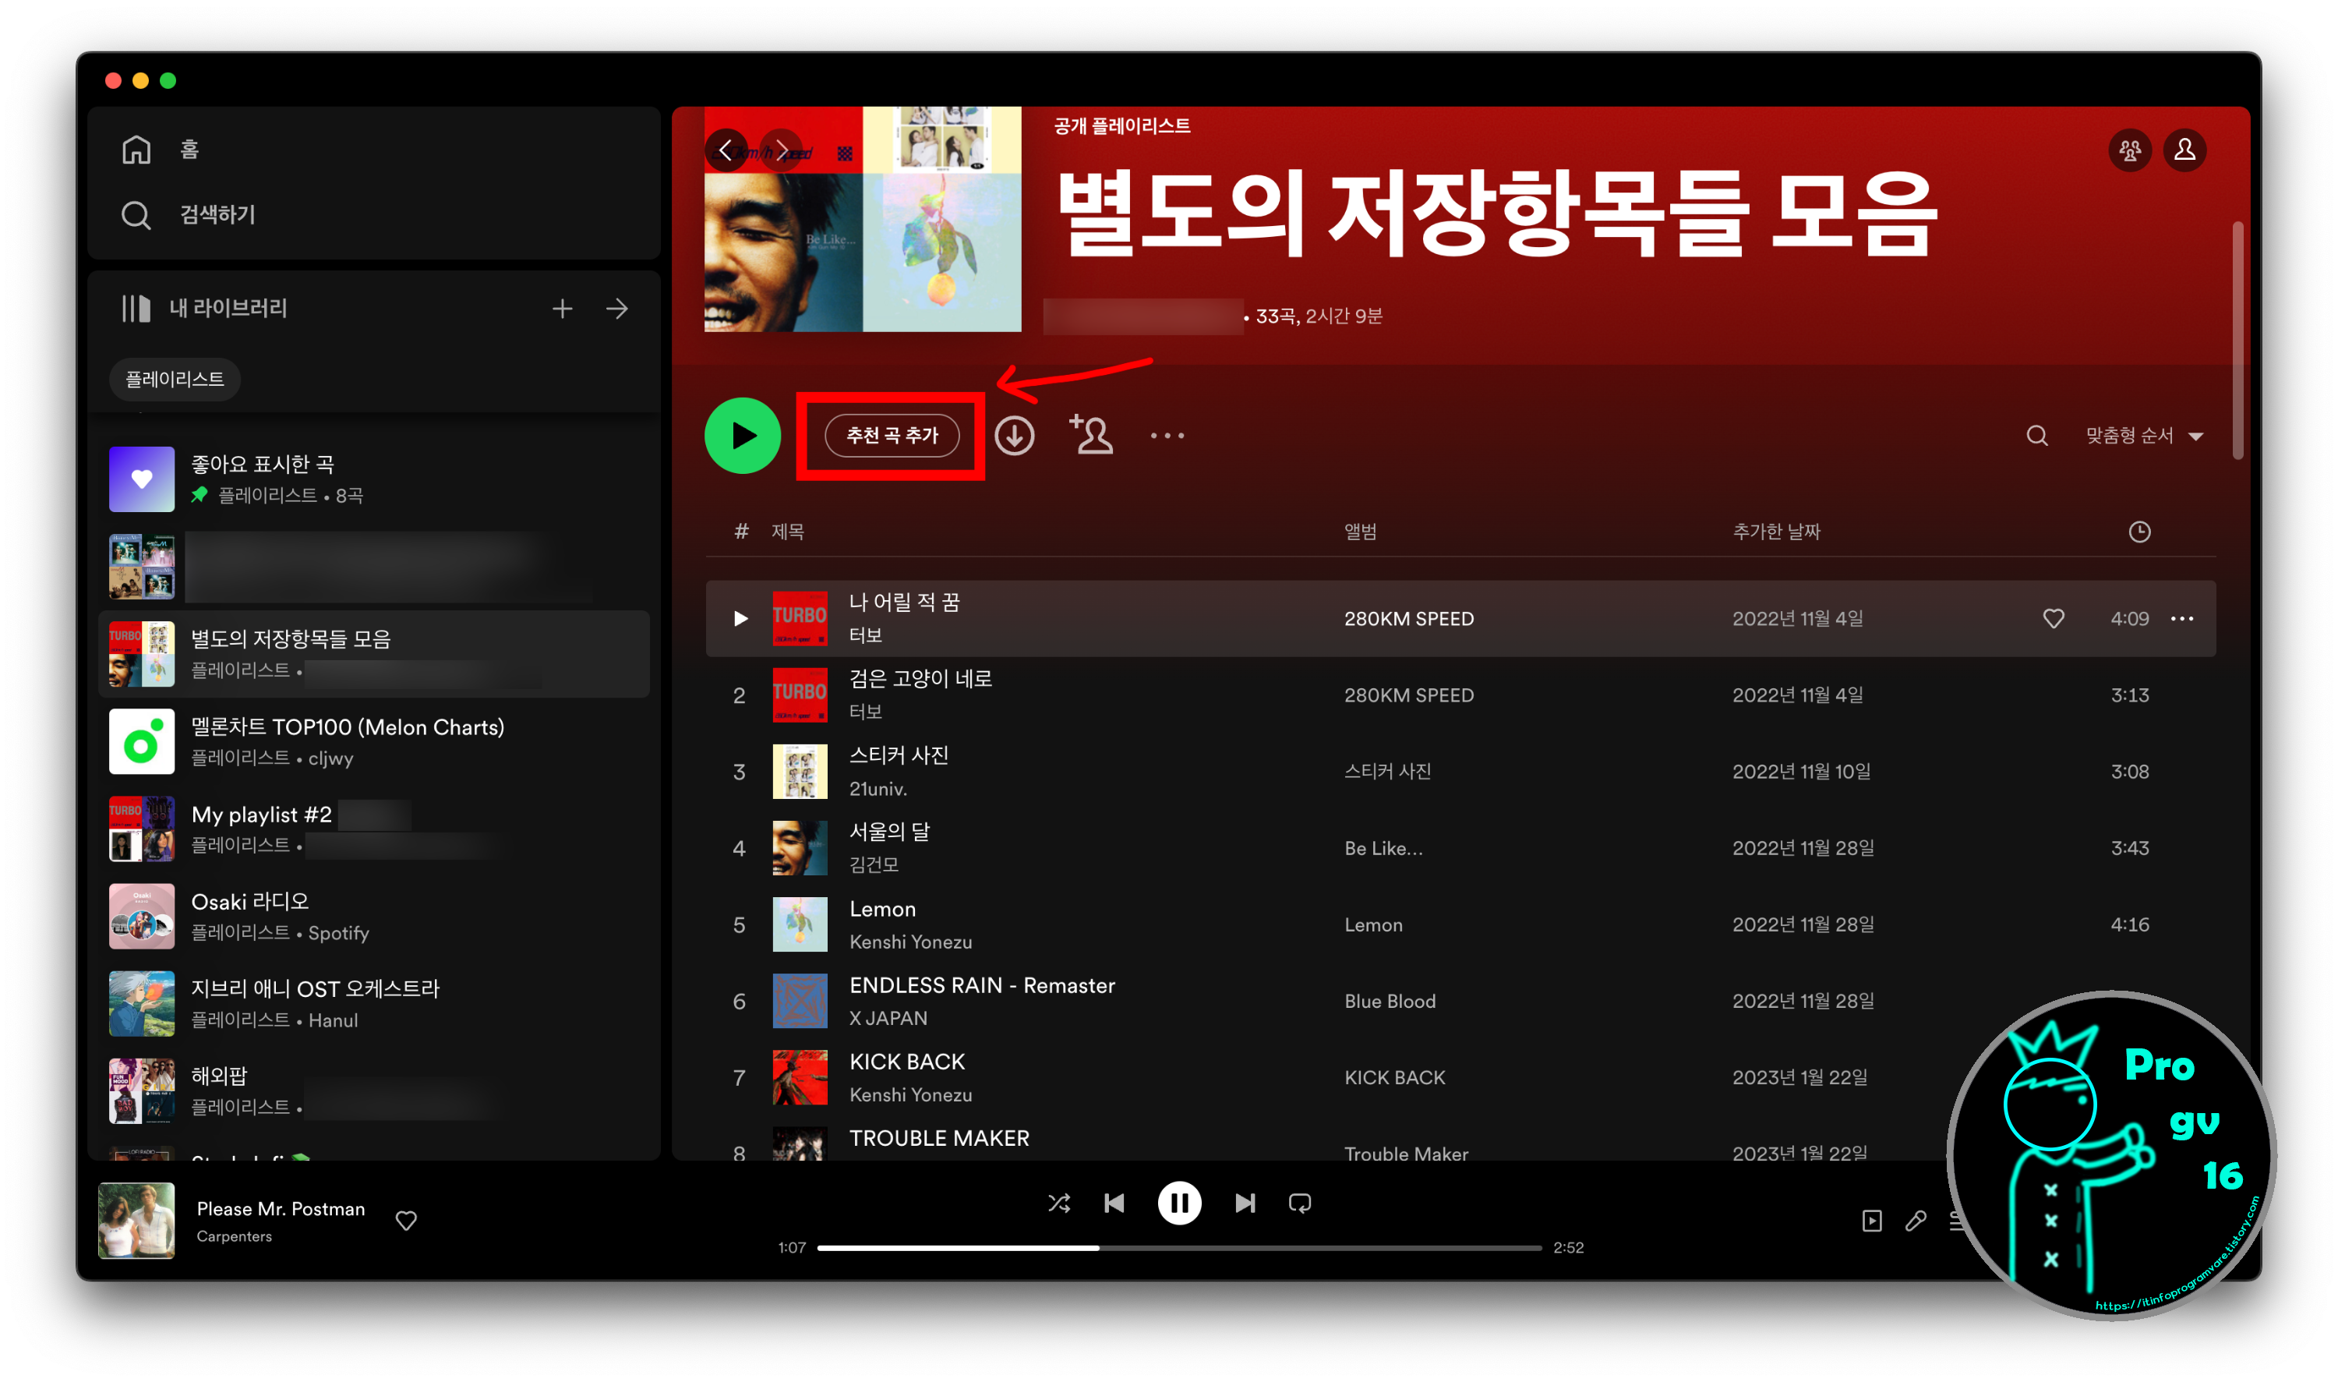Open your profile icon in the top corner

coord(2184,149)
